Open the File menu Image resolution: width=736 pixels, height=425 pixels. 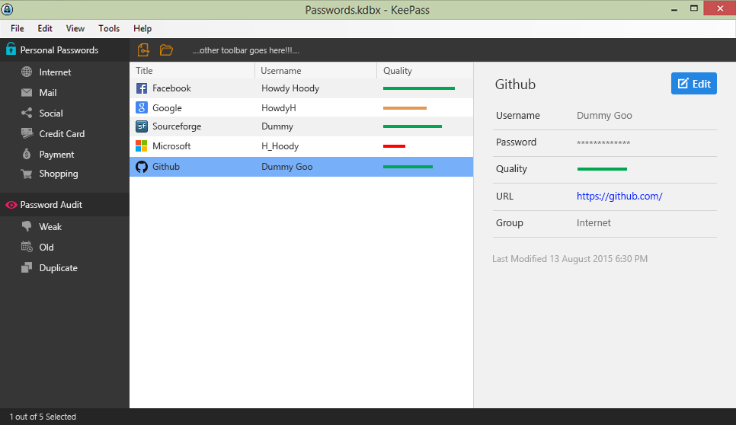pos(17,28)
